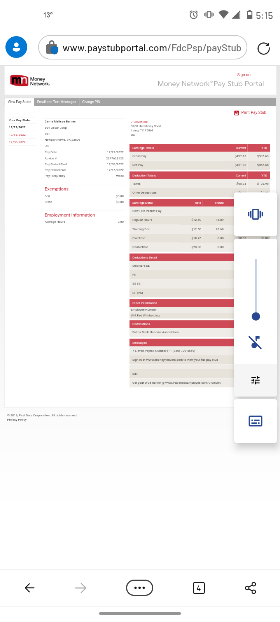The width and height of the screenshot is (280, 622).
Task: Tap the share icon in bottom bar
Action: pyautogui.click(x=250, y=588)
